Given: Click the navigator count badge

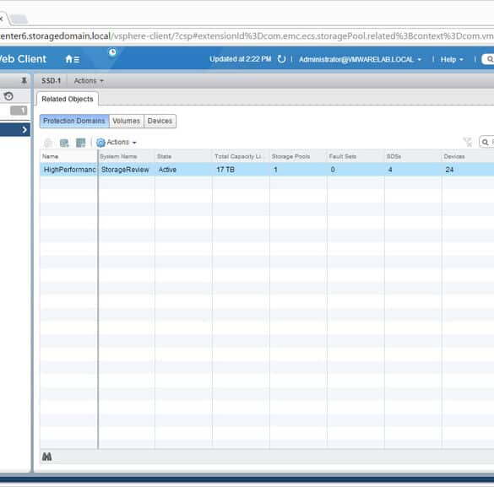Looking at the screenshot, I should pos(19,111).
